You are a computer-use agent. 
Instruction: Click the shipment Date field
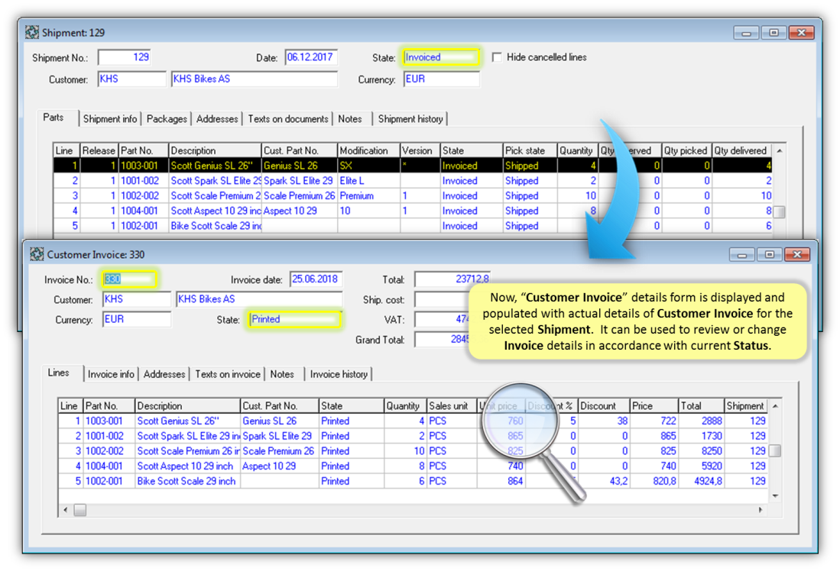pyautogui.click(x=311, y=57)
